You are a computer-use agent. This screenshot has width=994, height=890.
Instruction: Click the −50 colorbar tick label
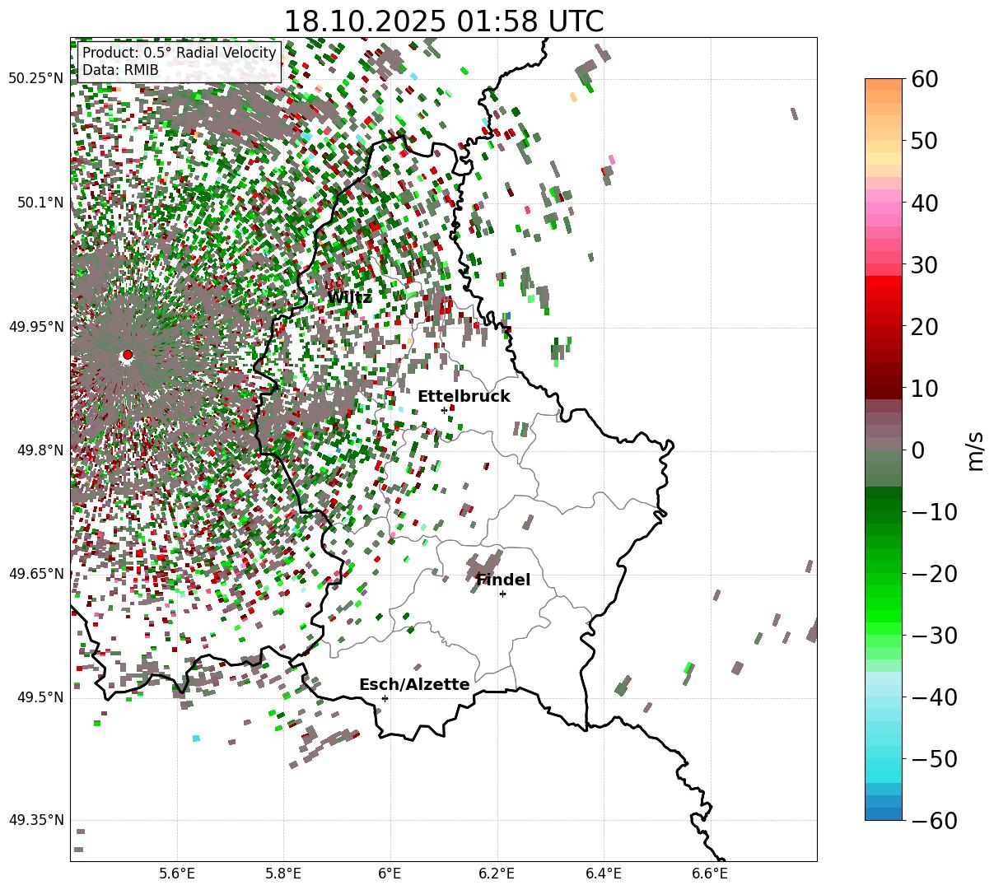[934, 759]
